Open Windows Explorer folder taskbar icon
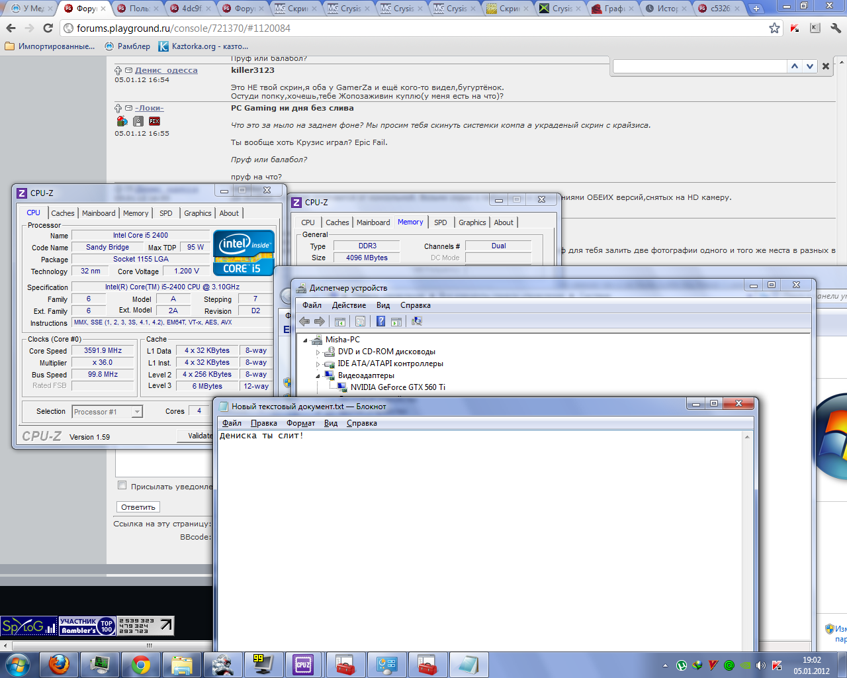This screenshot has width=847, height=678. tap(181, 665)
